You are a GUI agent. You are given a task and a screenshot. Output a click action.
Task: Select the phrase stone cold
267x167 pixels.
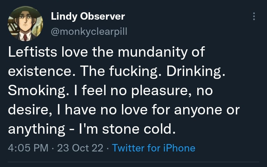pos(139,129)
